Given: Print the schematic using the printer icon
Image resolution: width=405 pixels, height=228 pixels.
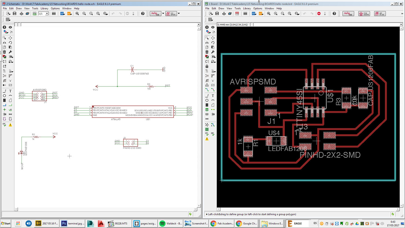Looking at the screenshot, I should (21, 14).
